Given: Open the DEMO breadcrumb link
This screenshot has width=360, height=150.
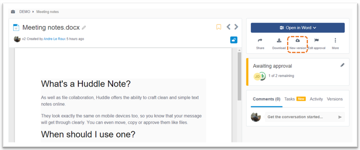Looking at the screenshot, I should (x=25, y=12).
